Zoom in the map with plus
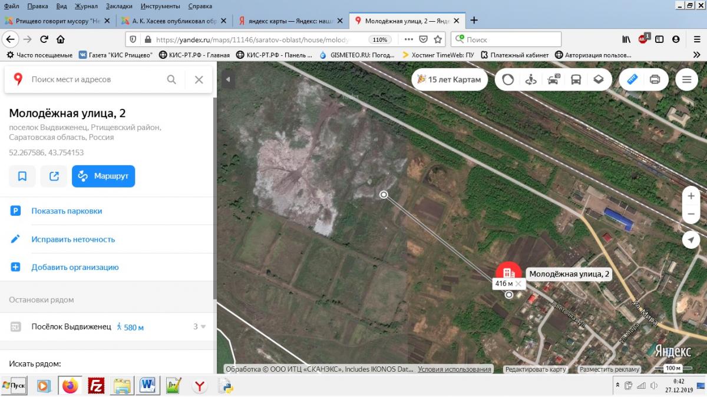The height and width of the screenshot is (397, 707). [691, 196]
